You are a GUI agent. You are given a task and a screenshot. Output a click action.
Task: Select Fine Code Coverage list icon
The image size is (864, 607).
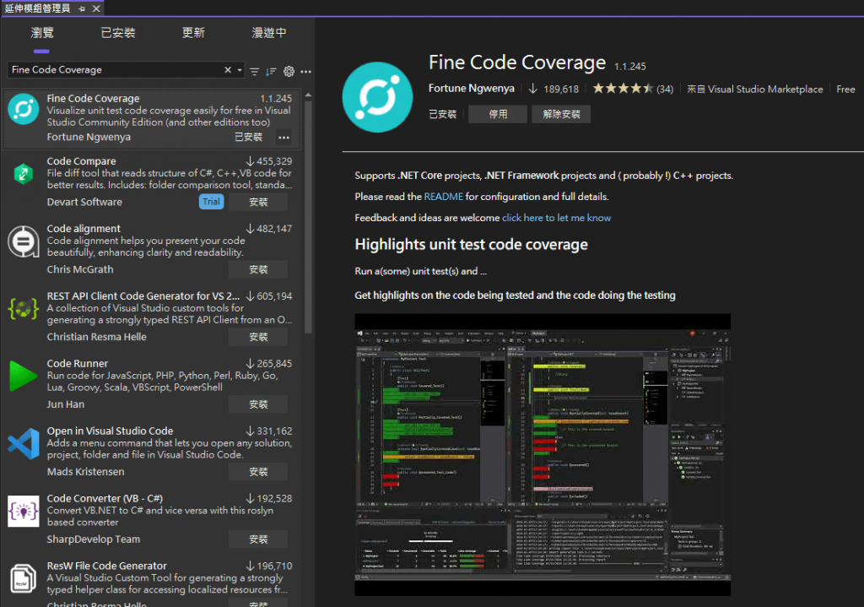(23, 109)
